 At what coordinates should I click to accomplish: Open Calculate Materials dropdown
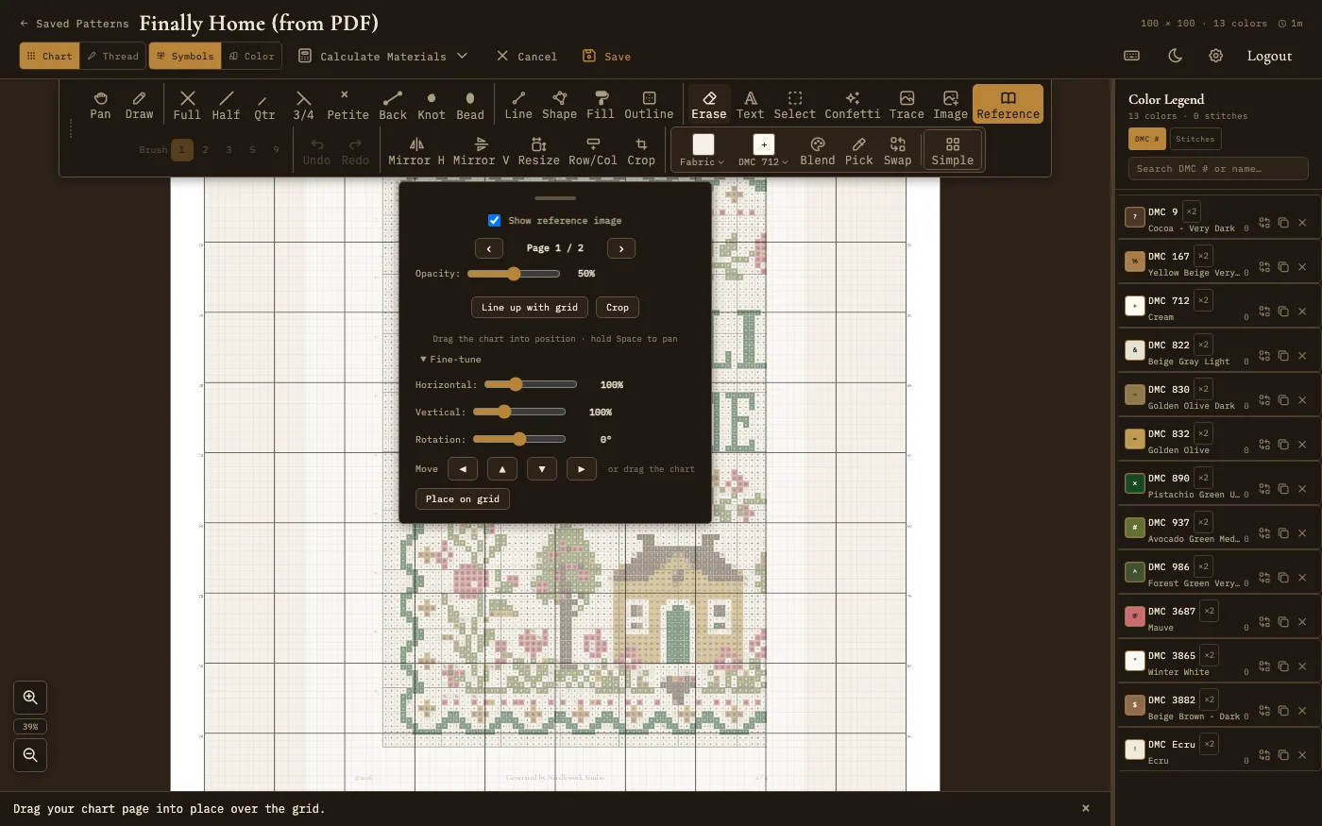(382, 56)
